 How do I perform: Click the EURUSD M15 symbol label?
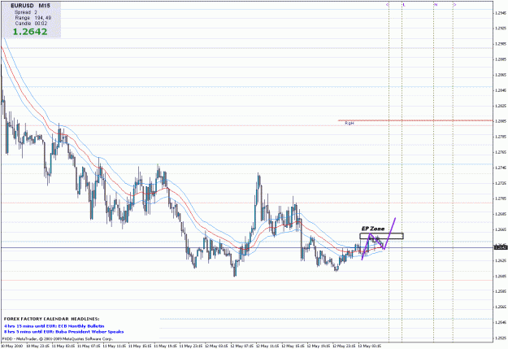[x=30, y=6]
